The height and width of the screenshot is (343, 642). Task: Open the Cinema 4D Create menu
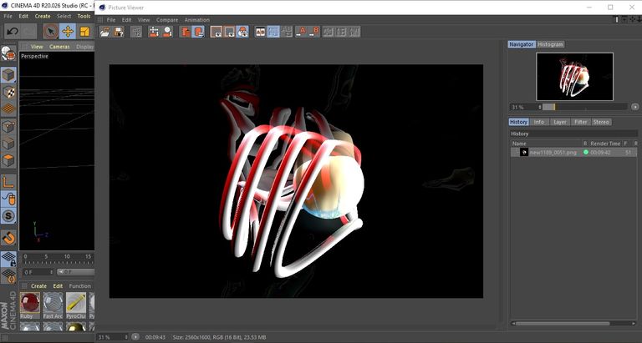(43, 17)
